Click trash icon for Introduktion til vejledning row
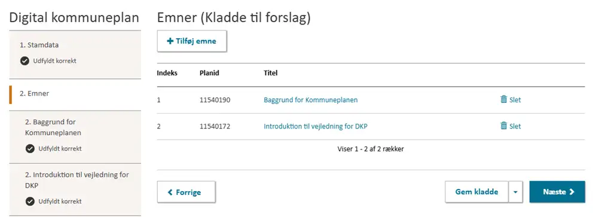The width and height of the screenshot is (593, 217). [x=504, y=126]
